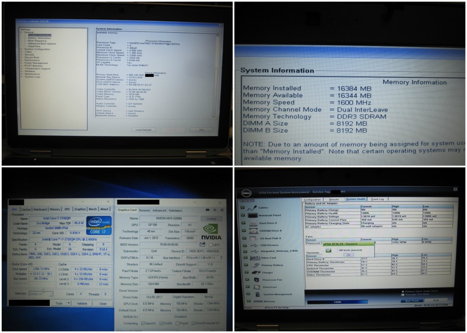
Task: Click the Close button in CPU-Z
Action: click(103, 303)
